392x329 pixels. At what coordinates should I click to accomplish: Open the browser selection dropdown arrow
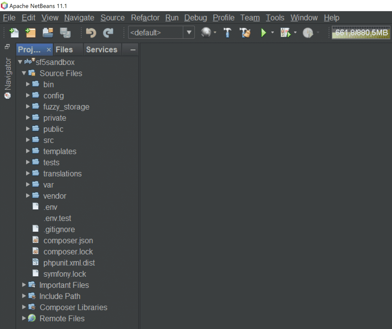pos(215,32)
